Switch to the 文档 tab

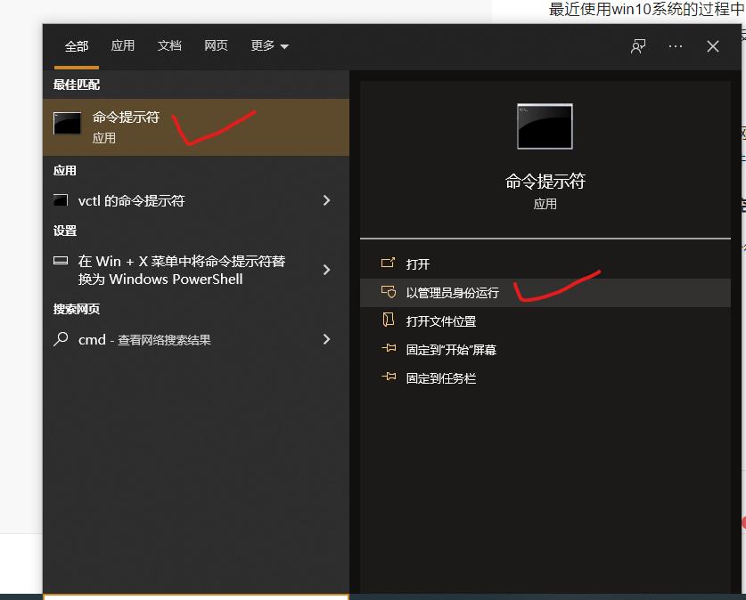pyautogui.click(x=169, y=45)
